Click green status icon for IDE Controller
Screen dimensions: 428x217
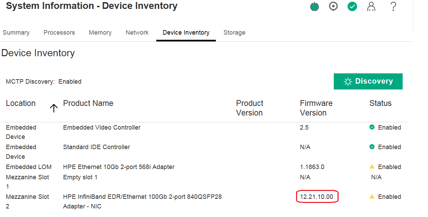pyautogui.click(x=372, y=147)
